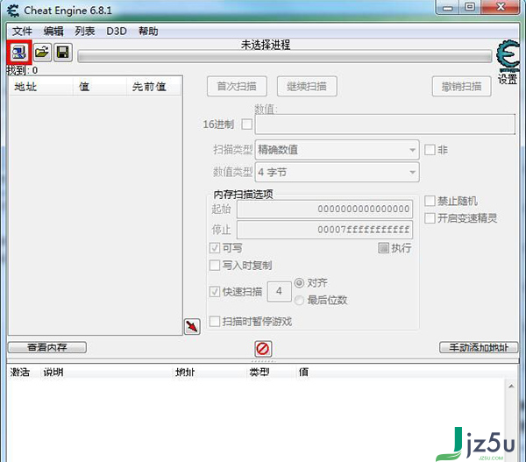The image size is (526, 462).
Task: Click the 查看内存 button
Action: click(x=47, y=347)
